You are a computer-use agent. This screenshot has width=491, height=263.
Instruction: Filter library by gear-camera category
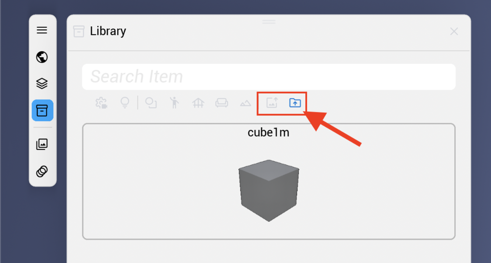click(x=102, y=103)
